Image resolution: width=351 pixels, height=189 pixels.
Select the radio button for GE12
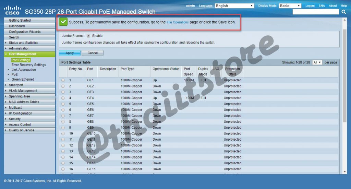click(x=63, y=145)
